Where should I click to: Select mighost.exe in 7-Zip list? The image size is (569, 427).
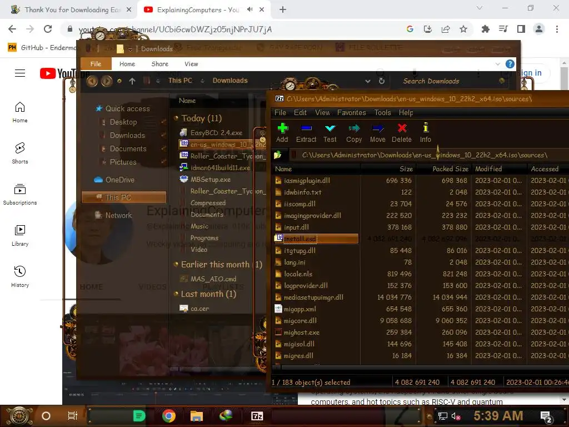point(302,332)
